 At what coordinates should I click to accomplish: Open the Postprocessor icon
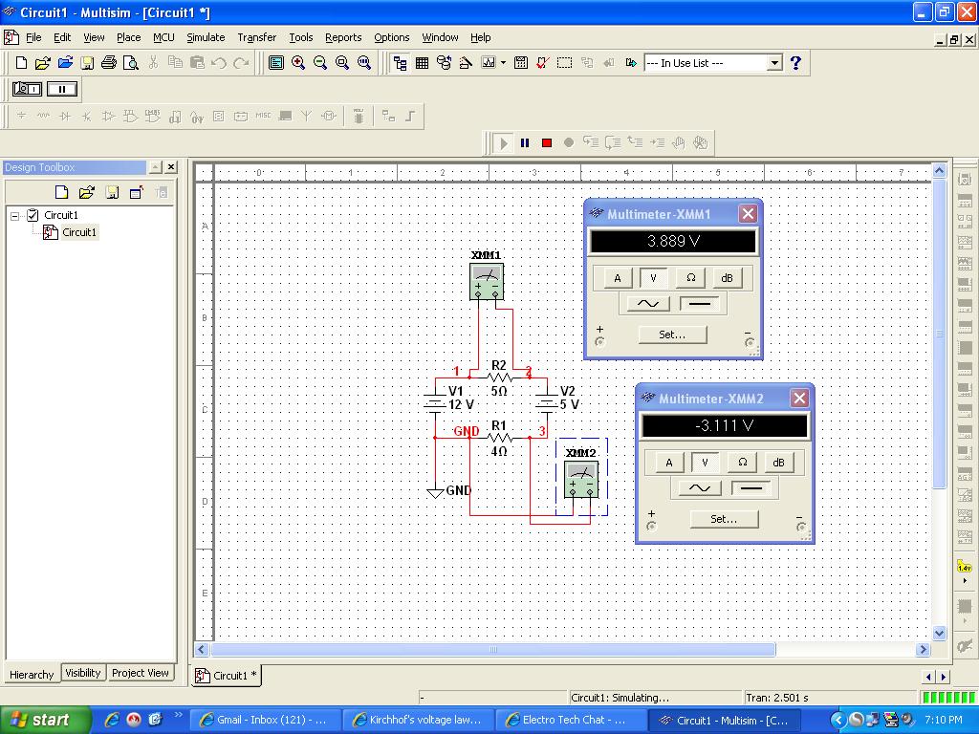pyautogui.click(x=521, y=62)
